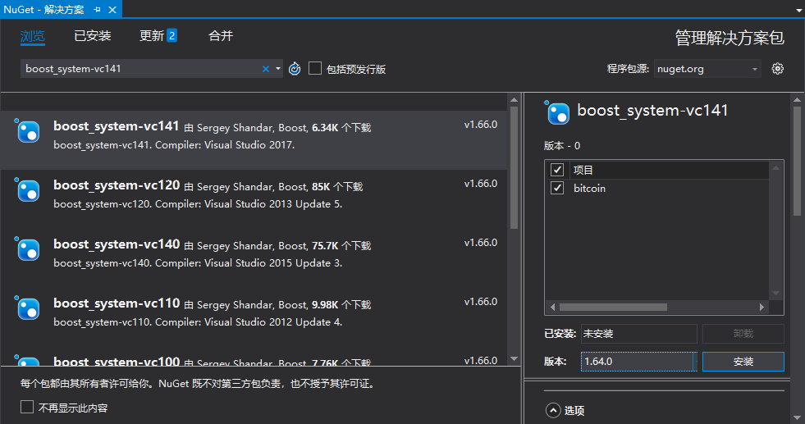Click project list scroll left arrow
The image size is (805, 424).
552,307
